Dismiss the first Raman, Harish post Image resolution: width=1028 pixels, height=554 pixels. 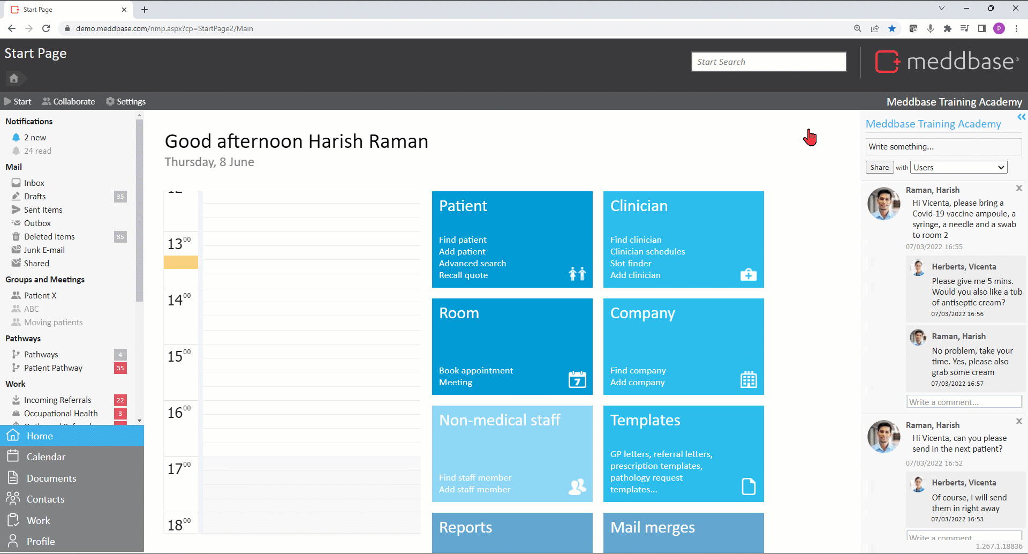coord(1019,188)
